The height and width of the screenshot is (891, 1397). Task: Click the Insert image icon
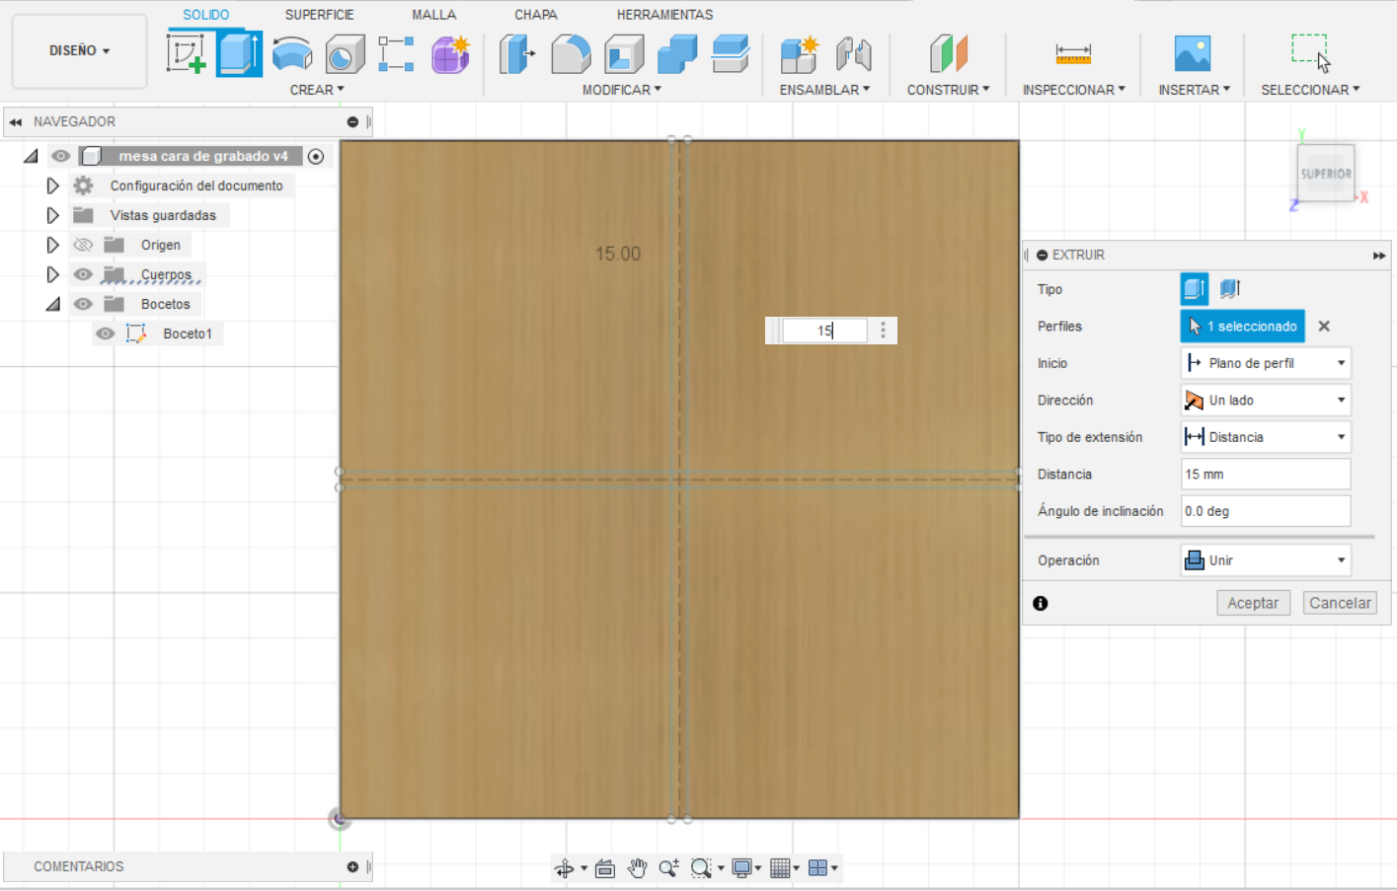pyautogui.click(x=1193, y=53)
